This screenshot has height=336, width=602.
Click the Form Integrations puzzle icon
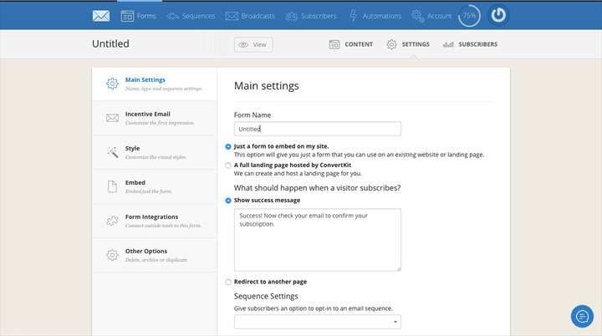[112, 221]
